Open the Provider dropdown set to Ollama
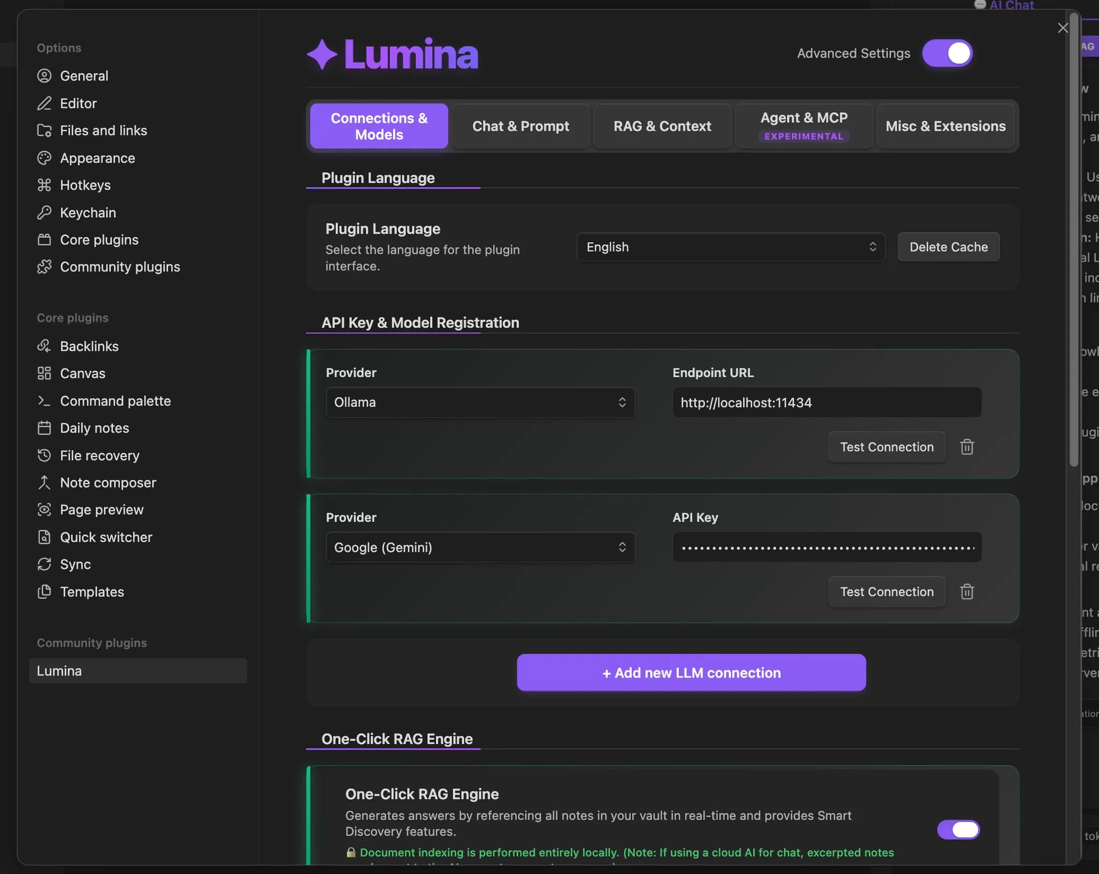1099x874 pixels. (x=480, y=402)
